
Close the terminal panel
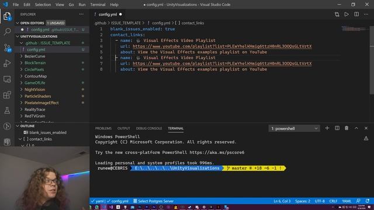[x=366, y=128]
